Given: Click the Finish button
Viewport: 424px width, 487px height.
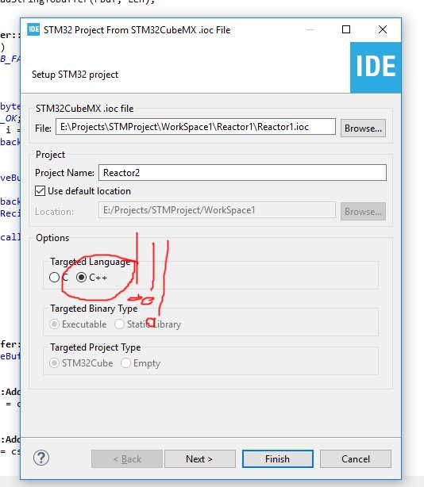Looking at the screenshot, I should click(x=278, y=458).
